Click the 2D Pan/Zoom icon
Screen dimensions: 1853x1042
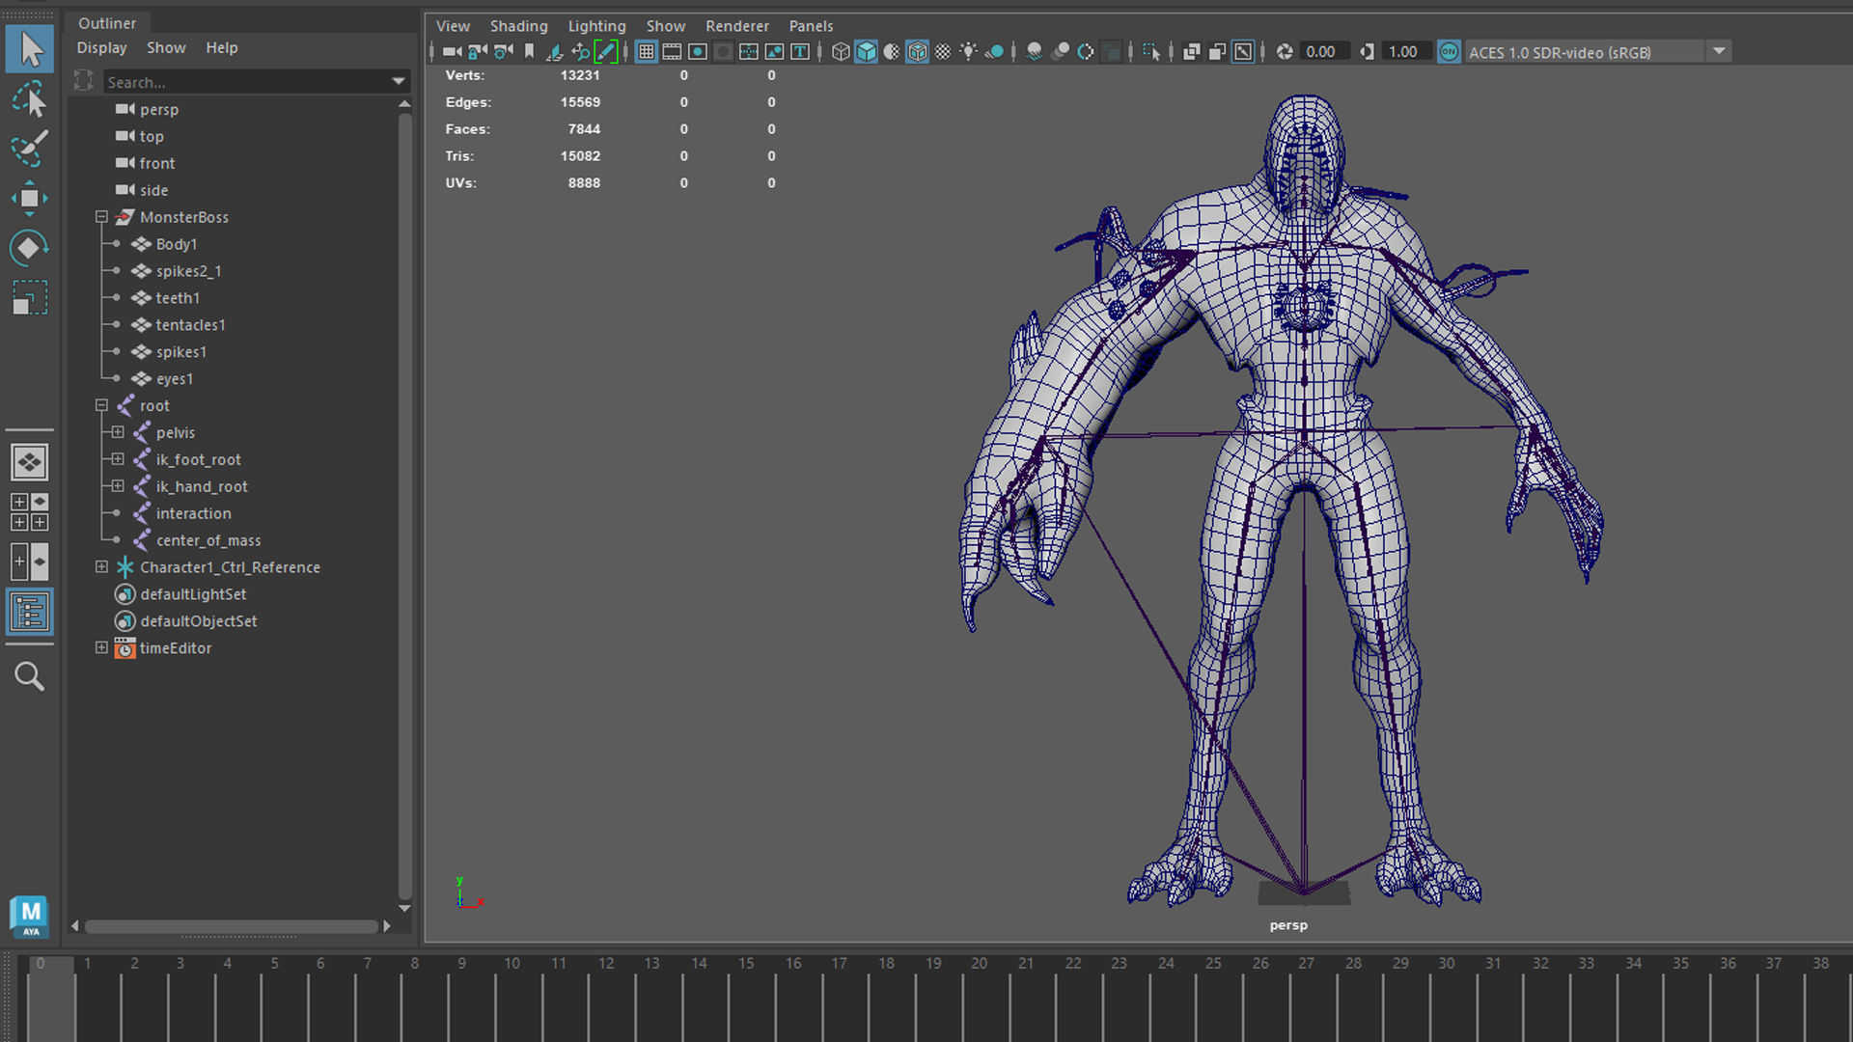580,52
